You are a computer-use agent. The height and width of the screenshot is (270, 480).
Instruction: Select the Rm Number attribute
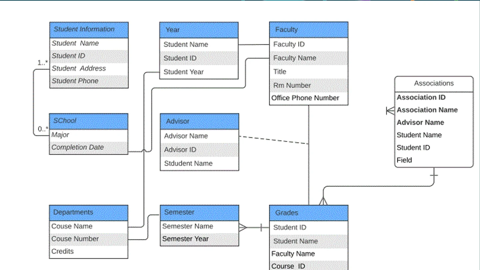(x=309, y=85)
